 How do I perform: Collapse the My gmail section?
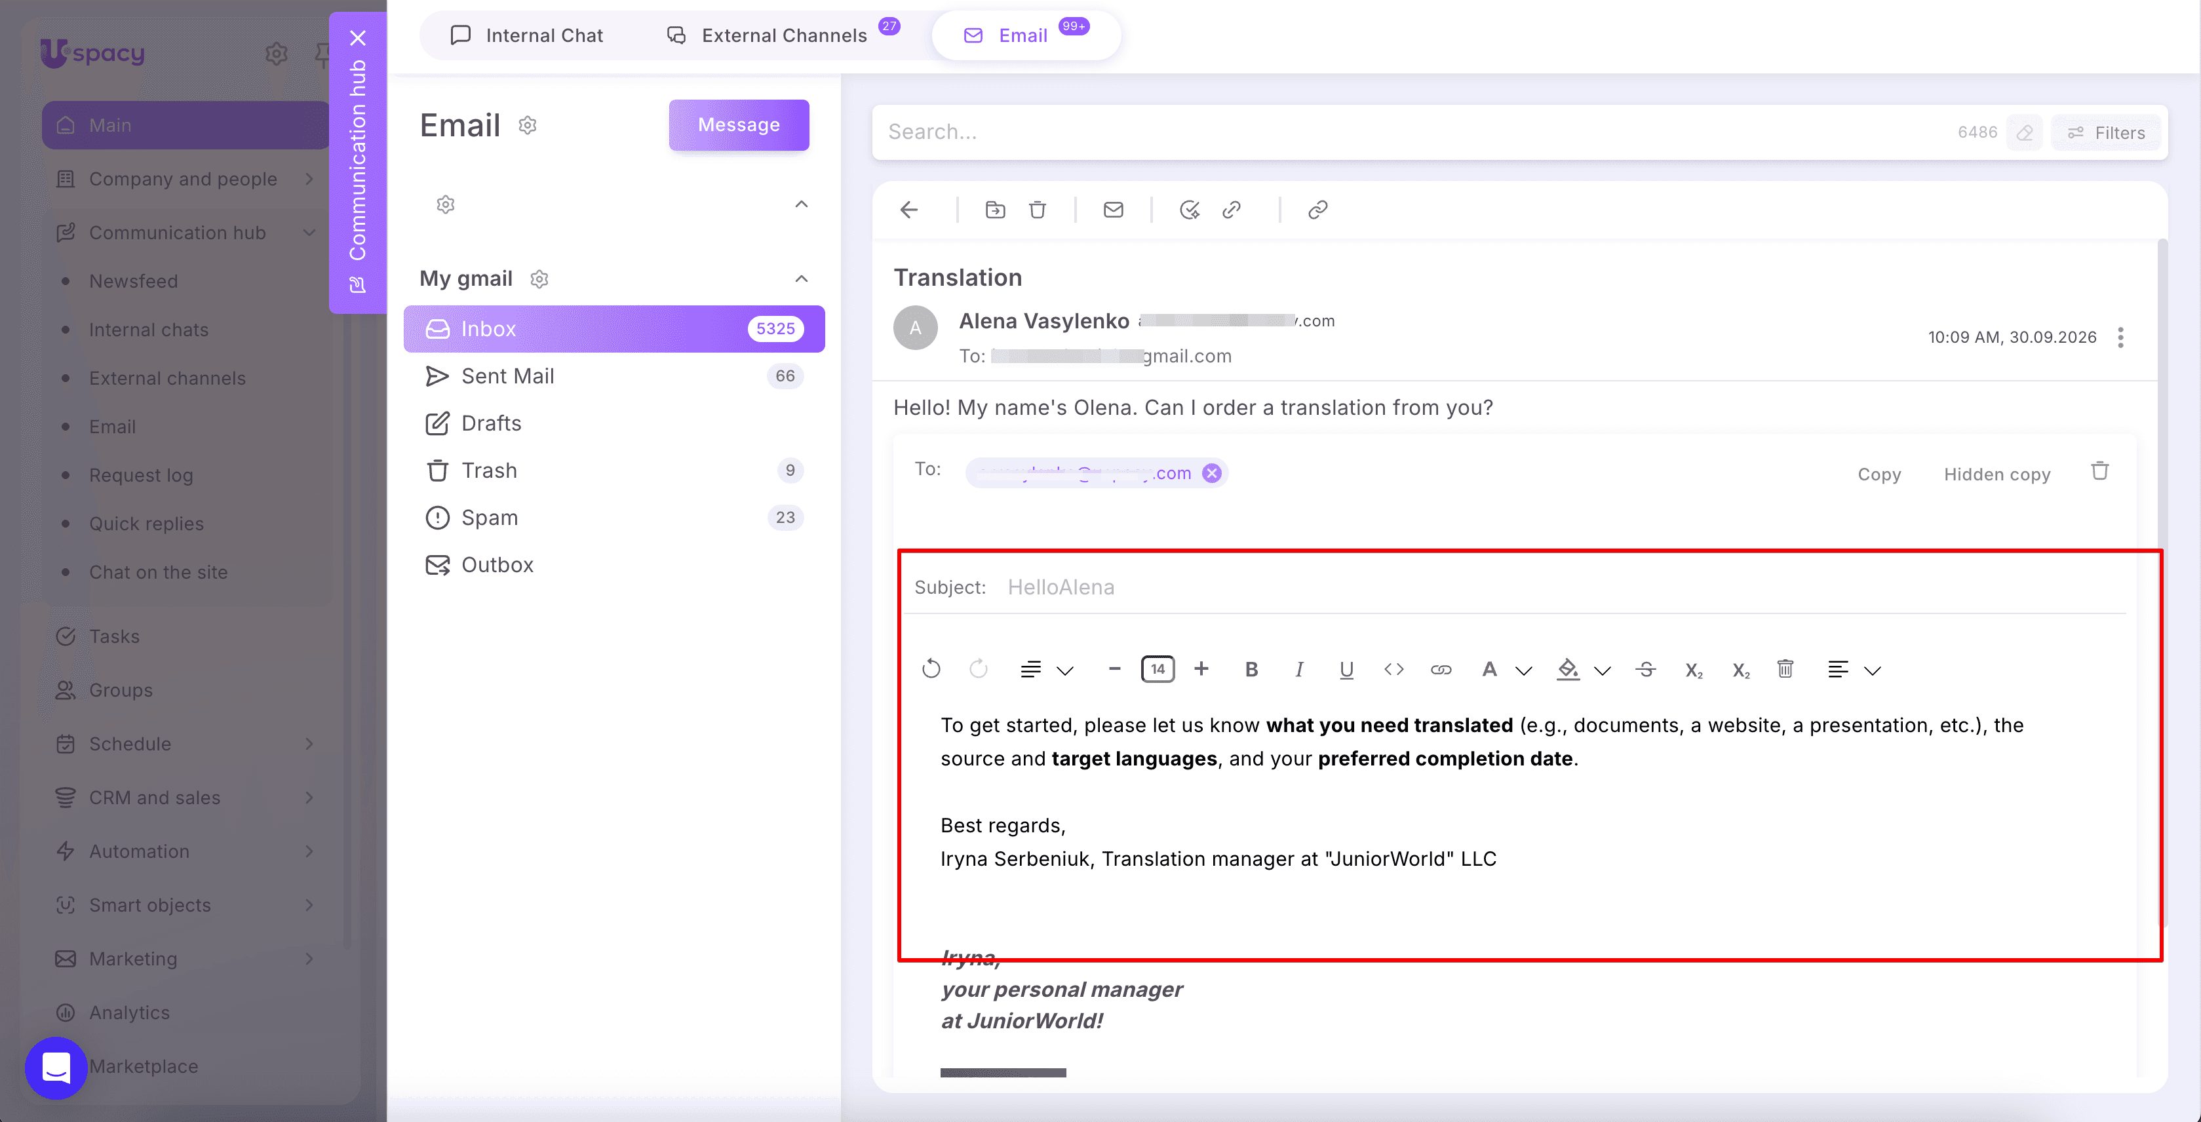coord(802,279)
